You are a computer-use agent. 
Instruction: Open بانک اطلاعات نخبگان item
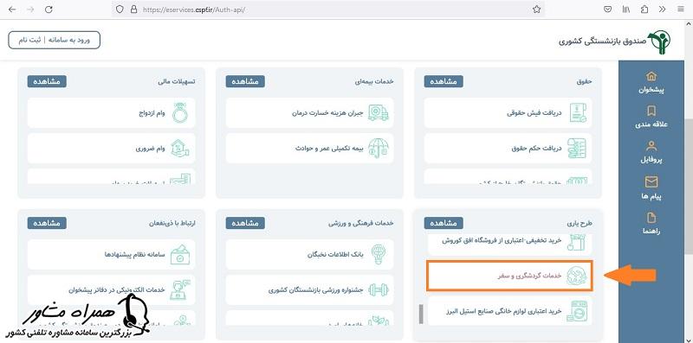point(310,254)
